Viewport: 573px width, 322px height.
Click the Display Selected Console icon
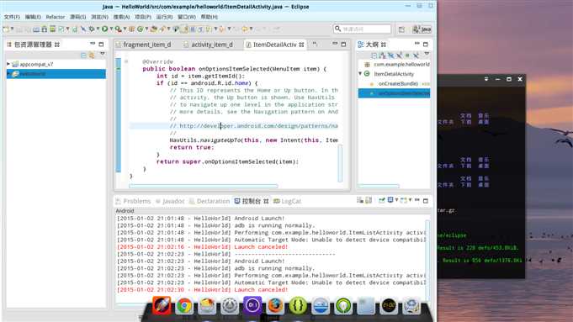pos(390,200)
